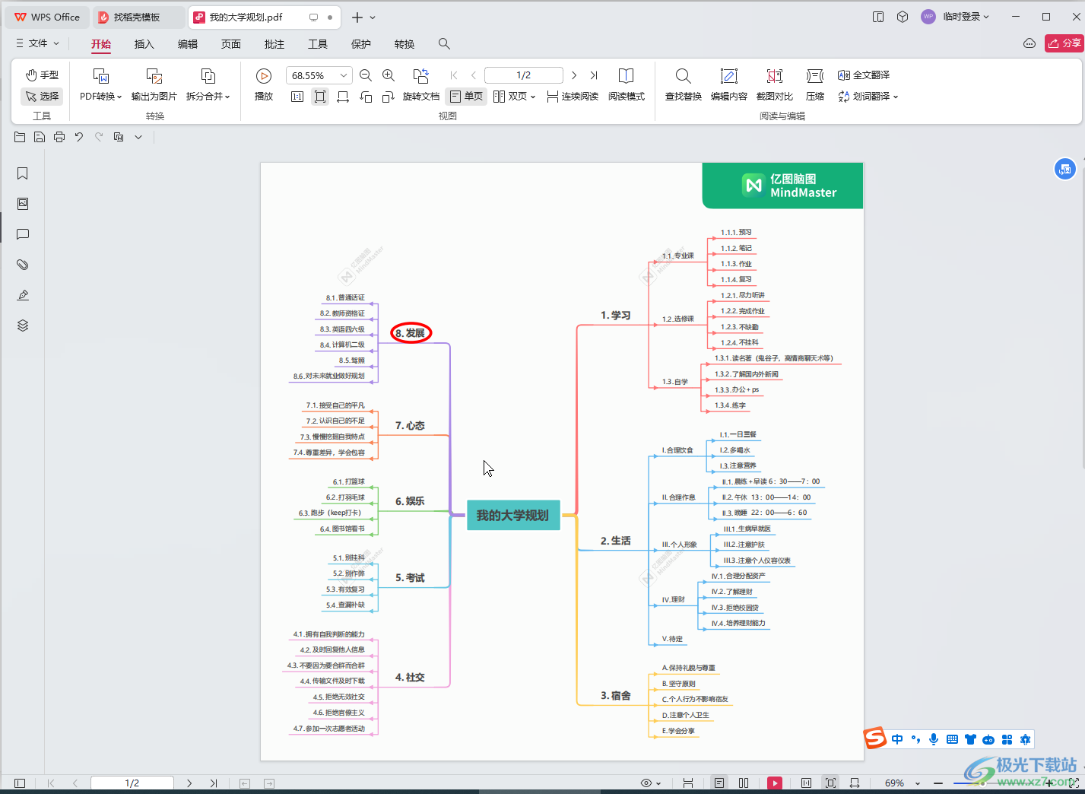Open file folder icon in quick toolbar
The width and height of the screenshot is (1085, 794).
pyautogui.click(x=20, y=137)
